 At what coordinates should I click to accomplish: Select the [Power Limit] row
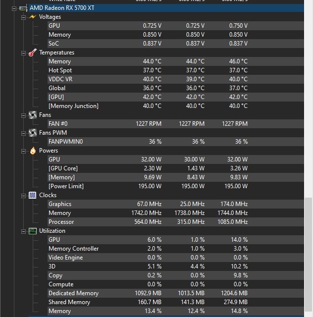coord(175,186)
